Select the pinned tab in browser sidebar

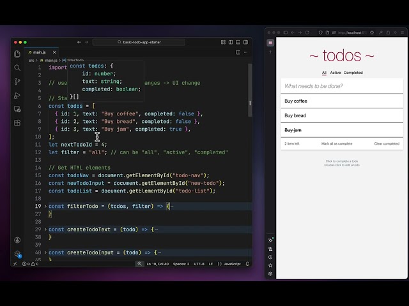click(270, 43)
